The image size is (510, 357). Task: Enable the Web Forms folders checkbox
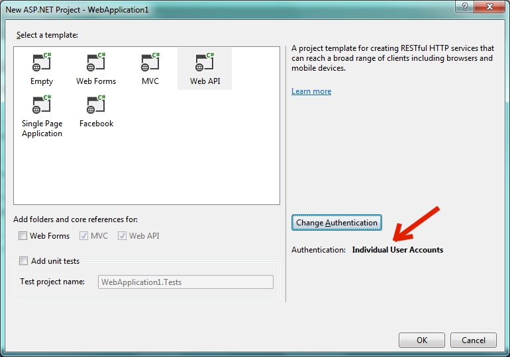tap(23, 235)
